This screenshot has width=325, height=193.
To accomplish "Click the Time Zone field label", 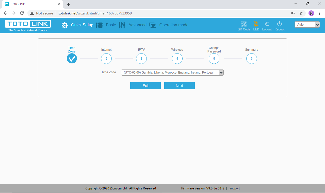I will click(x=109, y=72).
